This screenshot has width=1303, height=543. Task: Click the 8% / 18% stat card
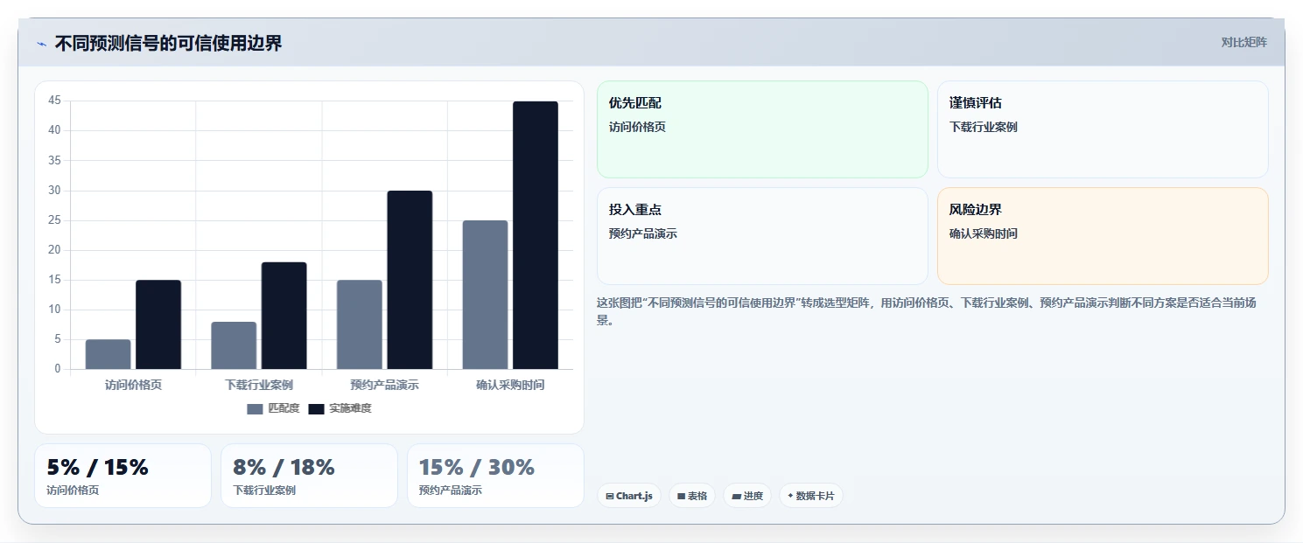309,476
